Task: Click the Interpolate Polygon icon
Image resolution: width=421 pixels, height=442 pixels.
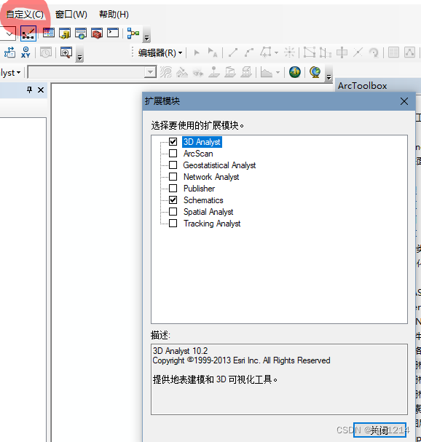Action: point(246,72)
